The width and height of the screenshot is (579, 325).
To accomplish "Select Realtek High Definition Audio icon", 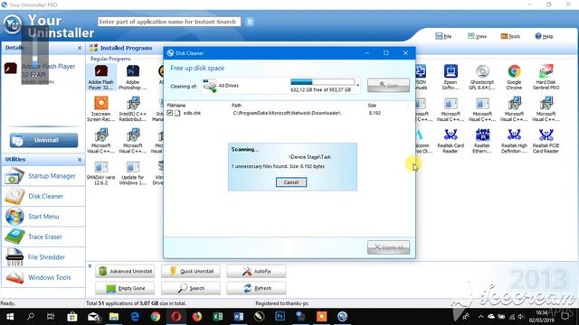I will pyautogui.click(x=514, y=141).
